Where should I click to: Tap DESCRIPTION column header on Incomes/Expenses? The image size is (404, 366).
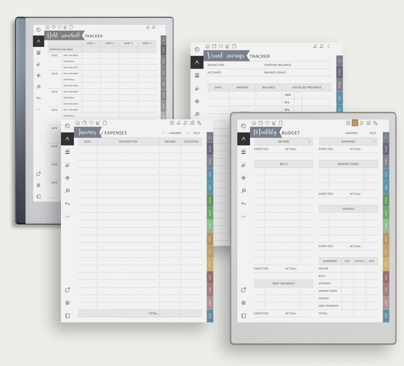click(x=128, y=141)
